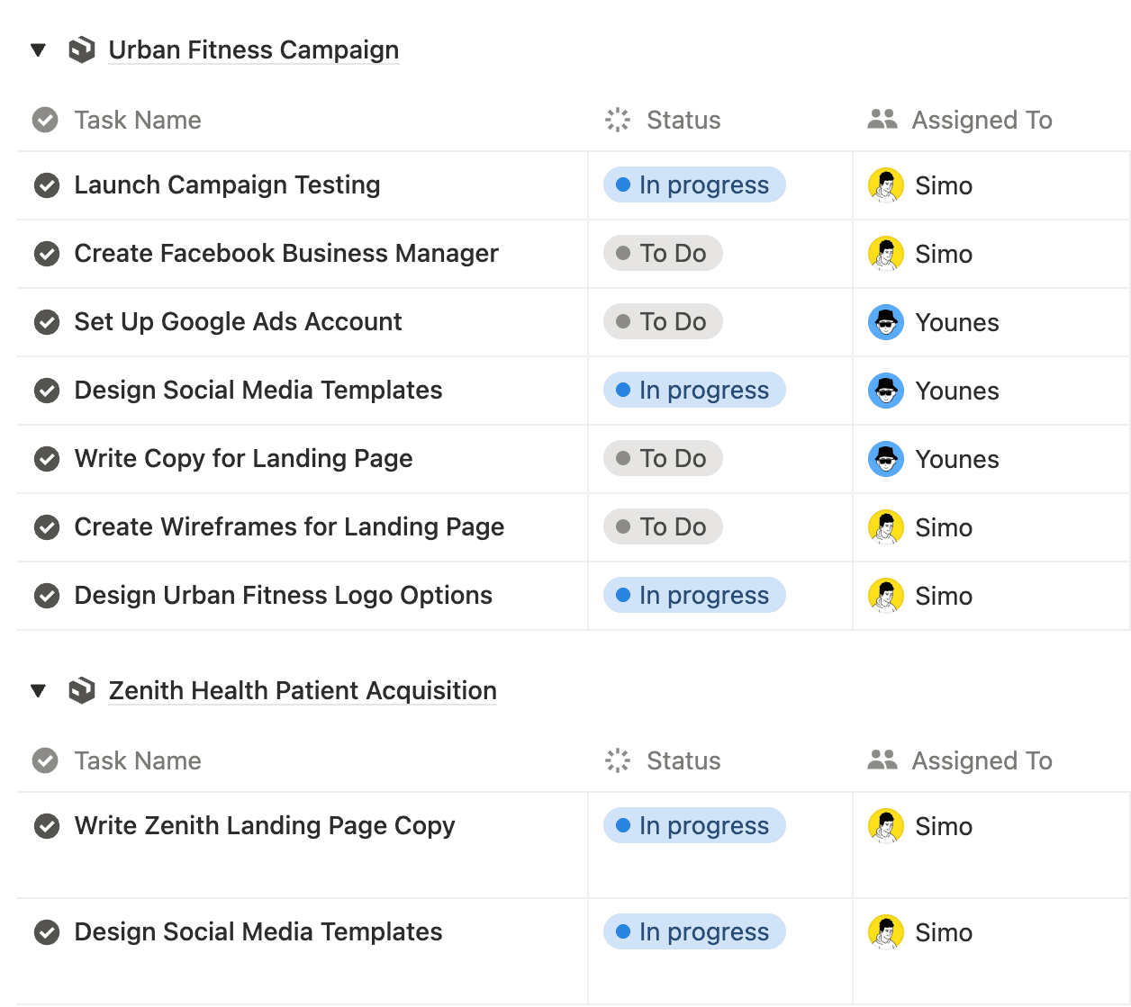Click the blue In progress tag for Launch Campaign Testing
The width and height of the screenshot is (1131, 1007).
(x=694, y=184)
